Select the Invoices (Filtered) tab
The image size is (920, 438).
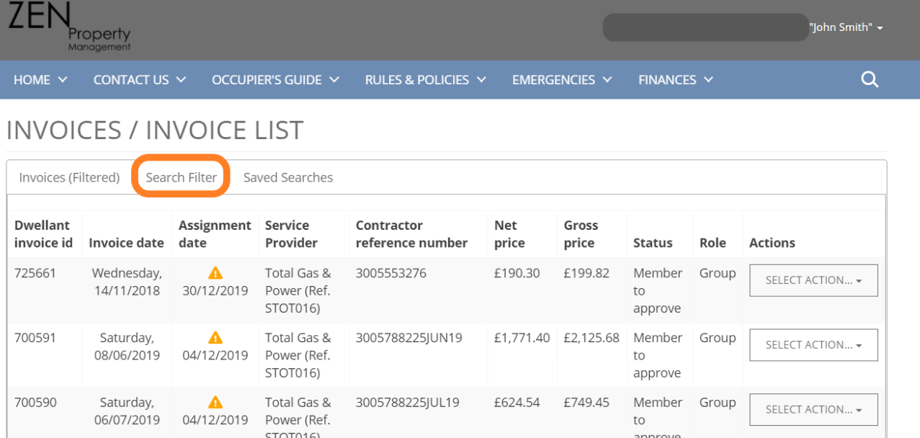[x=68, y=177]
